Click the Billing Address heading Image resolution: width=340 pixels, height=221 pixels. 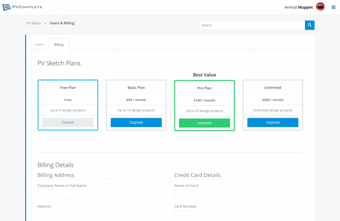click(56, 175)
